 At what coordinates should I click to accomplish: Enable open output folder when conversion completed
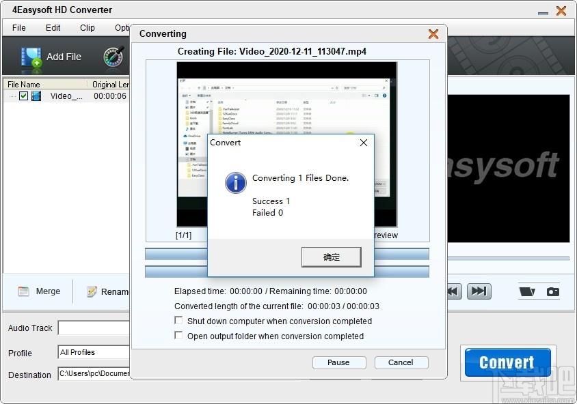coord(178,335)
